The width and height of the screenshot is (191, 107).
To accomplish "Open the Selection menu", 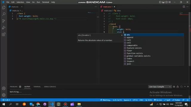I will [x=20, y=2].
